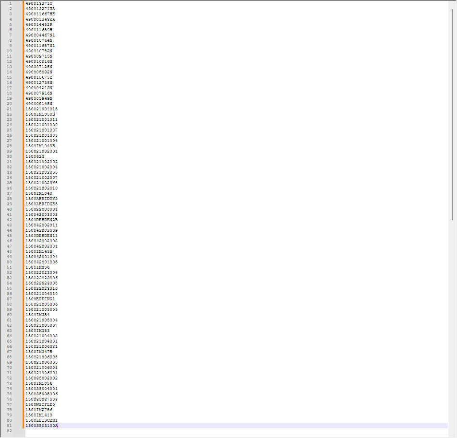Select line number 21 in the gutter
The height and width of the screenshot is (438, 457).
point(11,109)
